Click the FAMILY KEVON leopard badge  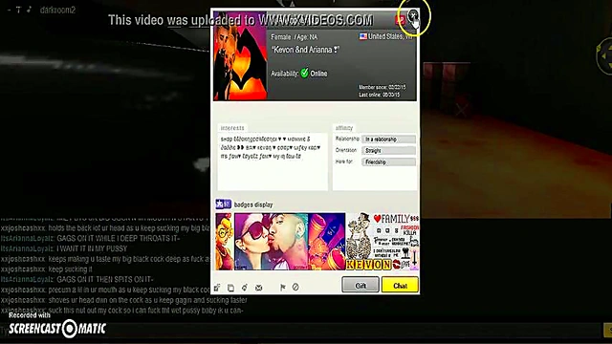pos(382,242)
